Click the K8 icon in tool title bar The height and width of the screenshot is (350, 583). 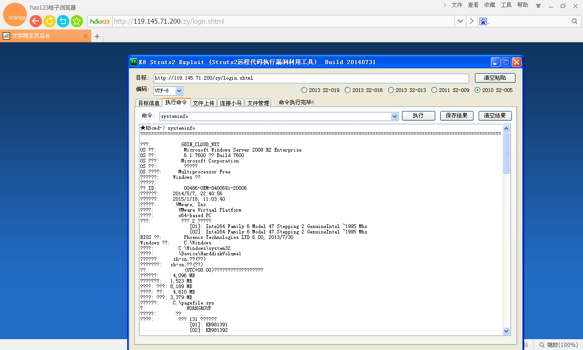click(x=134, y=62)
